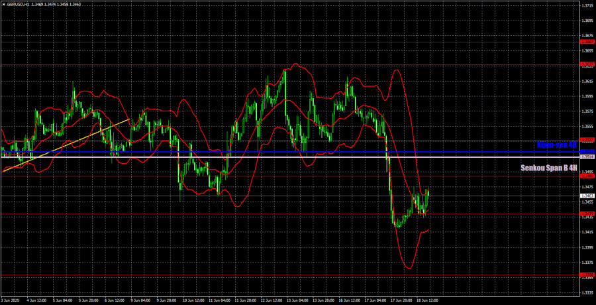Click the 4 Jun 12:00 time label
This screenshot has width=596, height=305.
pyautogui.click(x=35, y=300)
